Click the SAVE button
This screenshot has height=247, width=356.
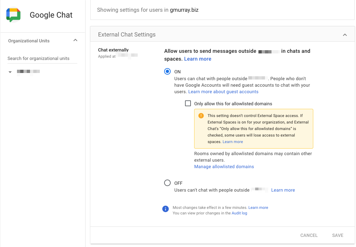pyautogui.click(x=338, y=235)
